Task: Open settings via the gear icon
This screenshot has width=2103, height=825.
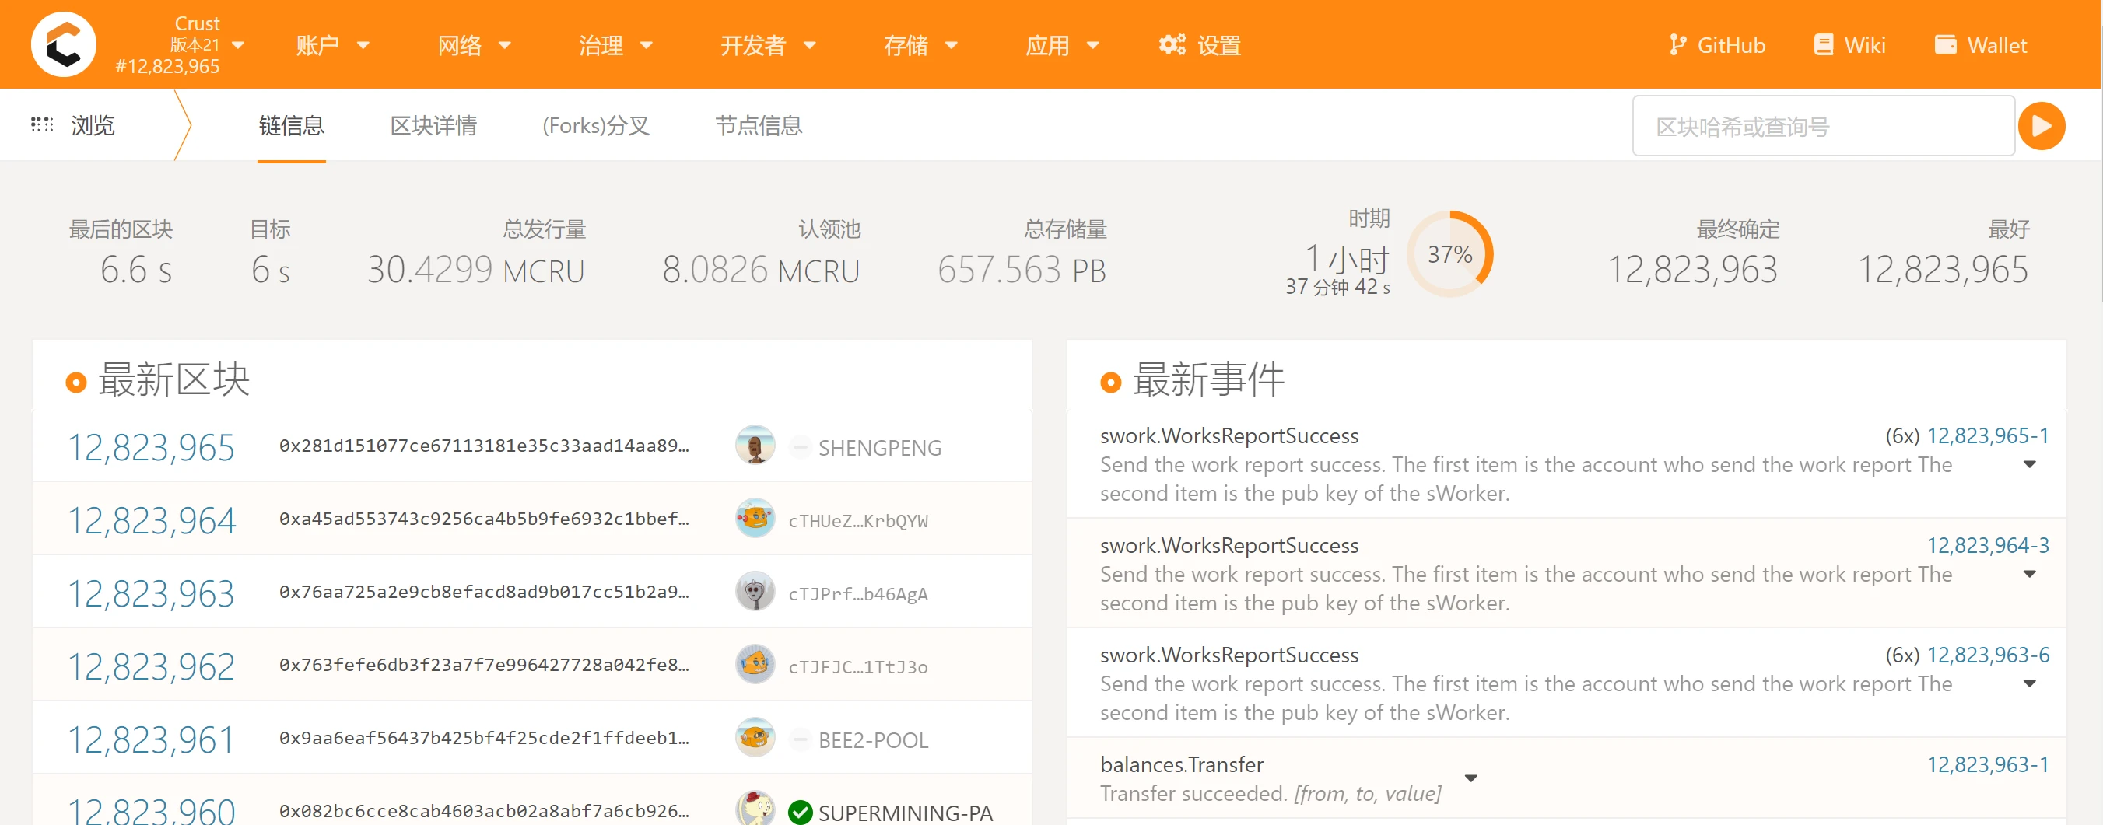Action: pyautogui.click(x=1173, y=45)
